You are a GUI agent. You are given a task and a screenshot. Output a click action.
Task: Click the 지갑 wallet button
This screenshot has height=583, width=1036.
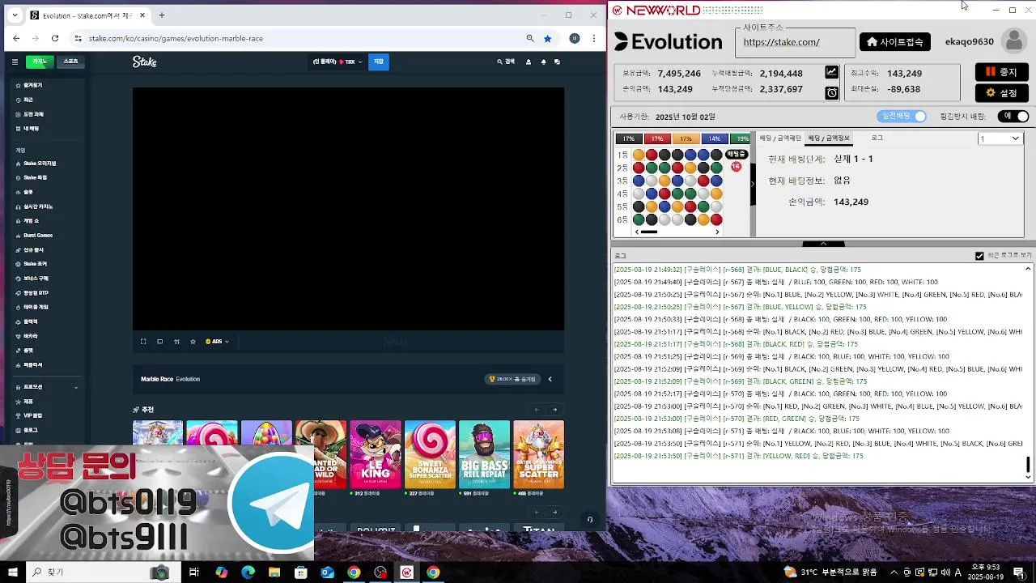[x=378, y=62]
